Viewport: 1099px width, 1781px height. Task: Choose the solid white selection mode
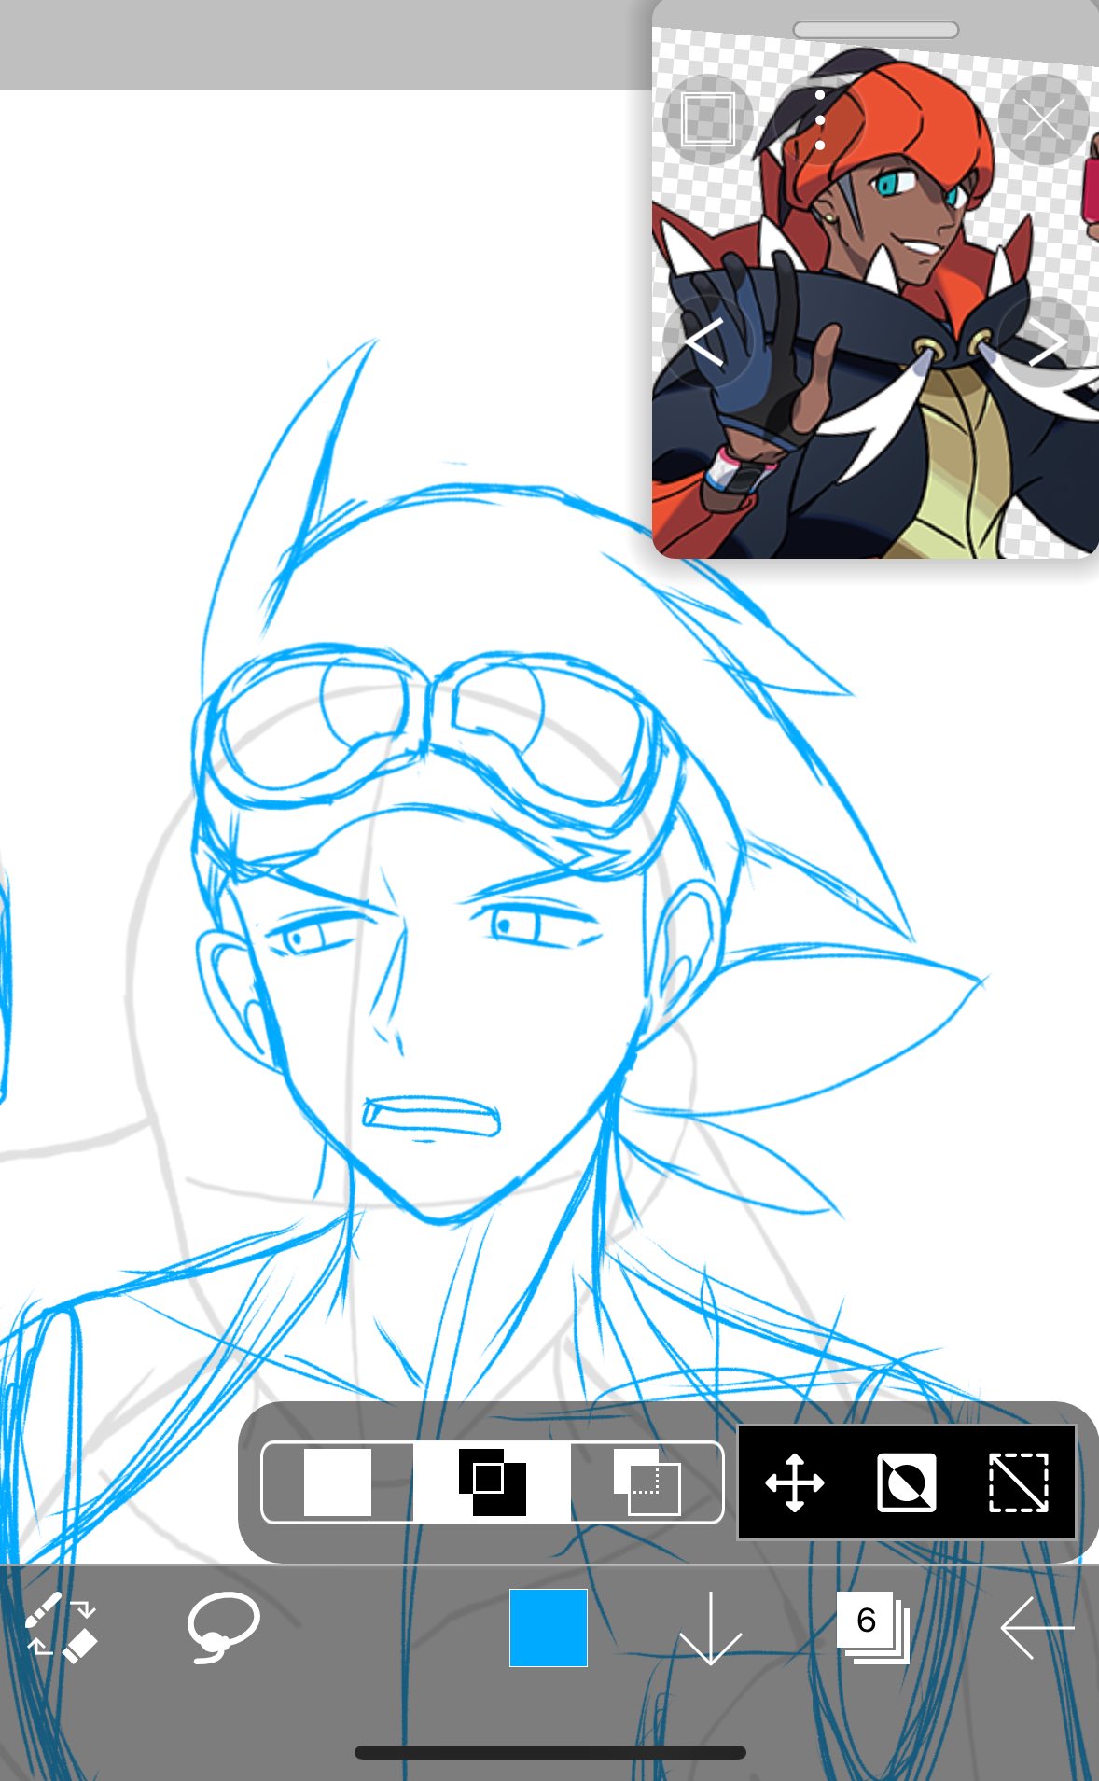338,1482
